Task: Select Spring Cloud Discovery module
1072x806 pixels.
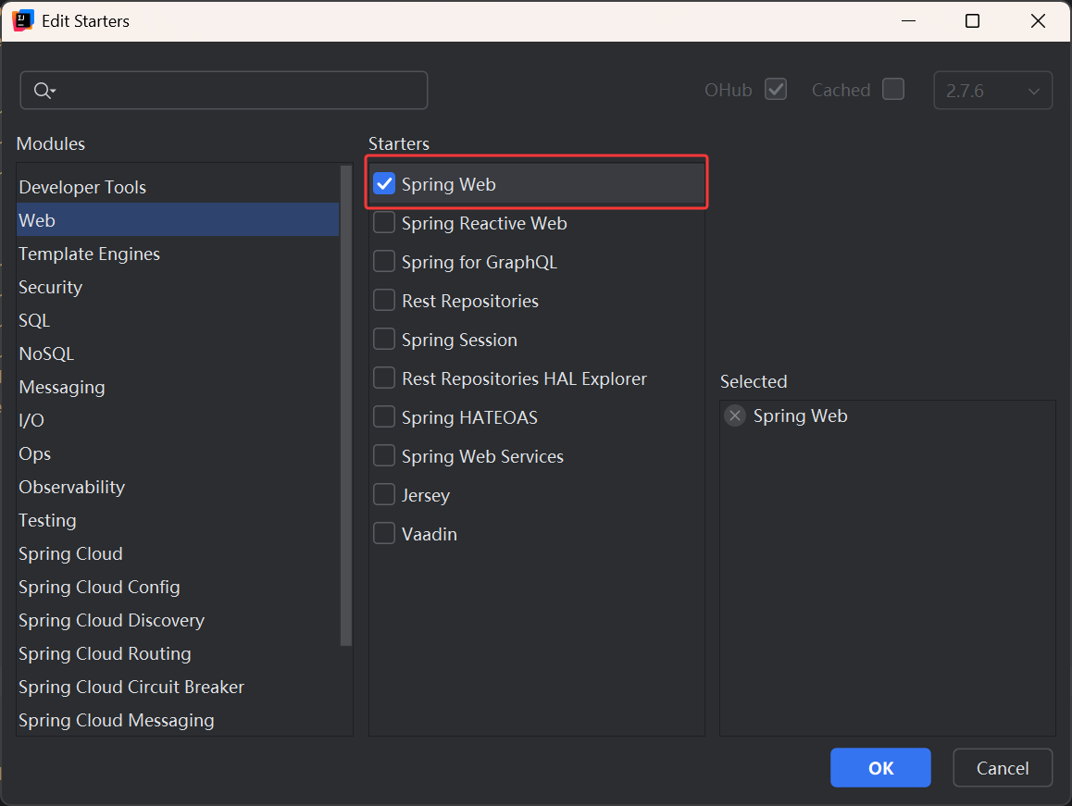Action: pyautogui.click(x=178, y=620)
